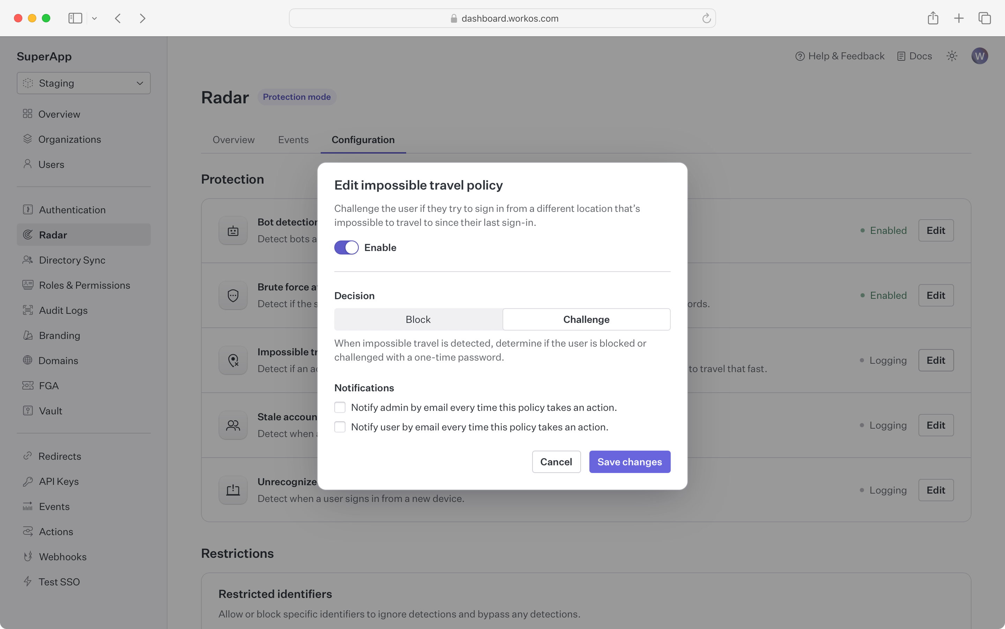This screenshot has height=629, width=1005.
Task: Open the Staging environment dropdown
Action: 84,83
